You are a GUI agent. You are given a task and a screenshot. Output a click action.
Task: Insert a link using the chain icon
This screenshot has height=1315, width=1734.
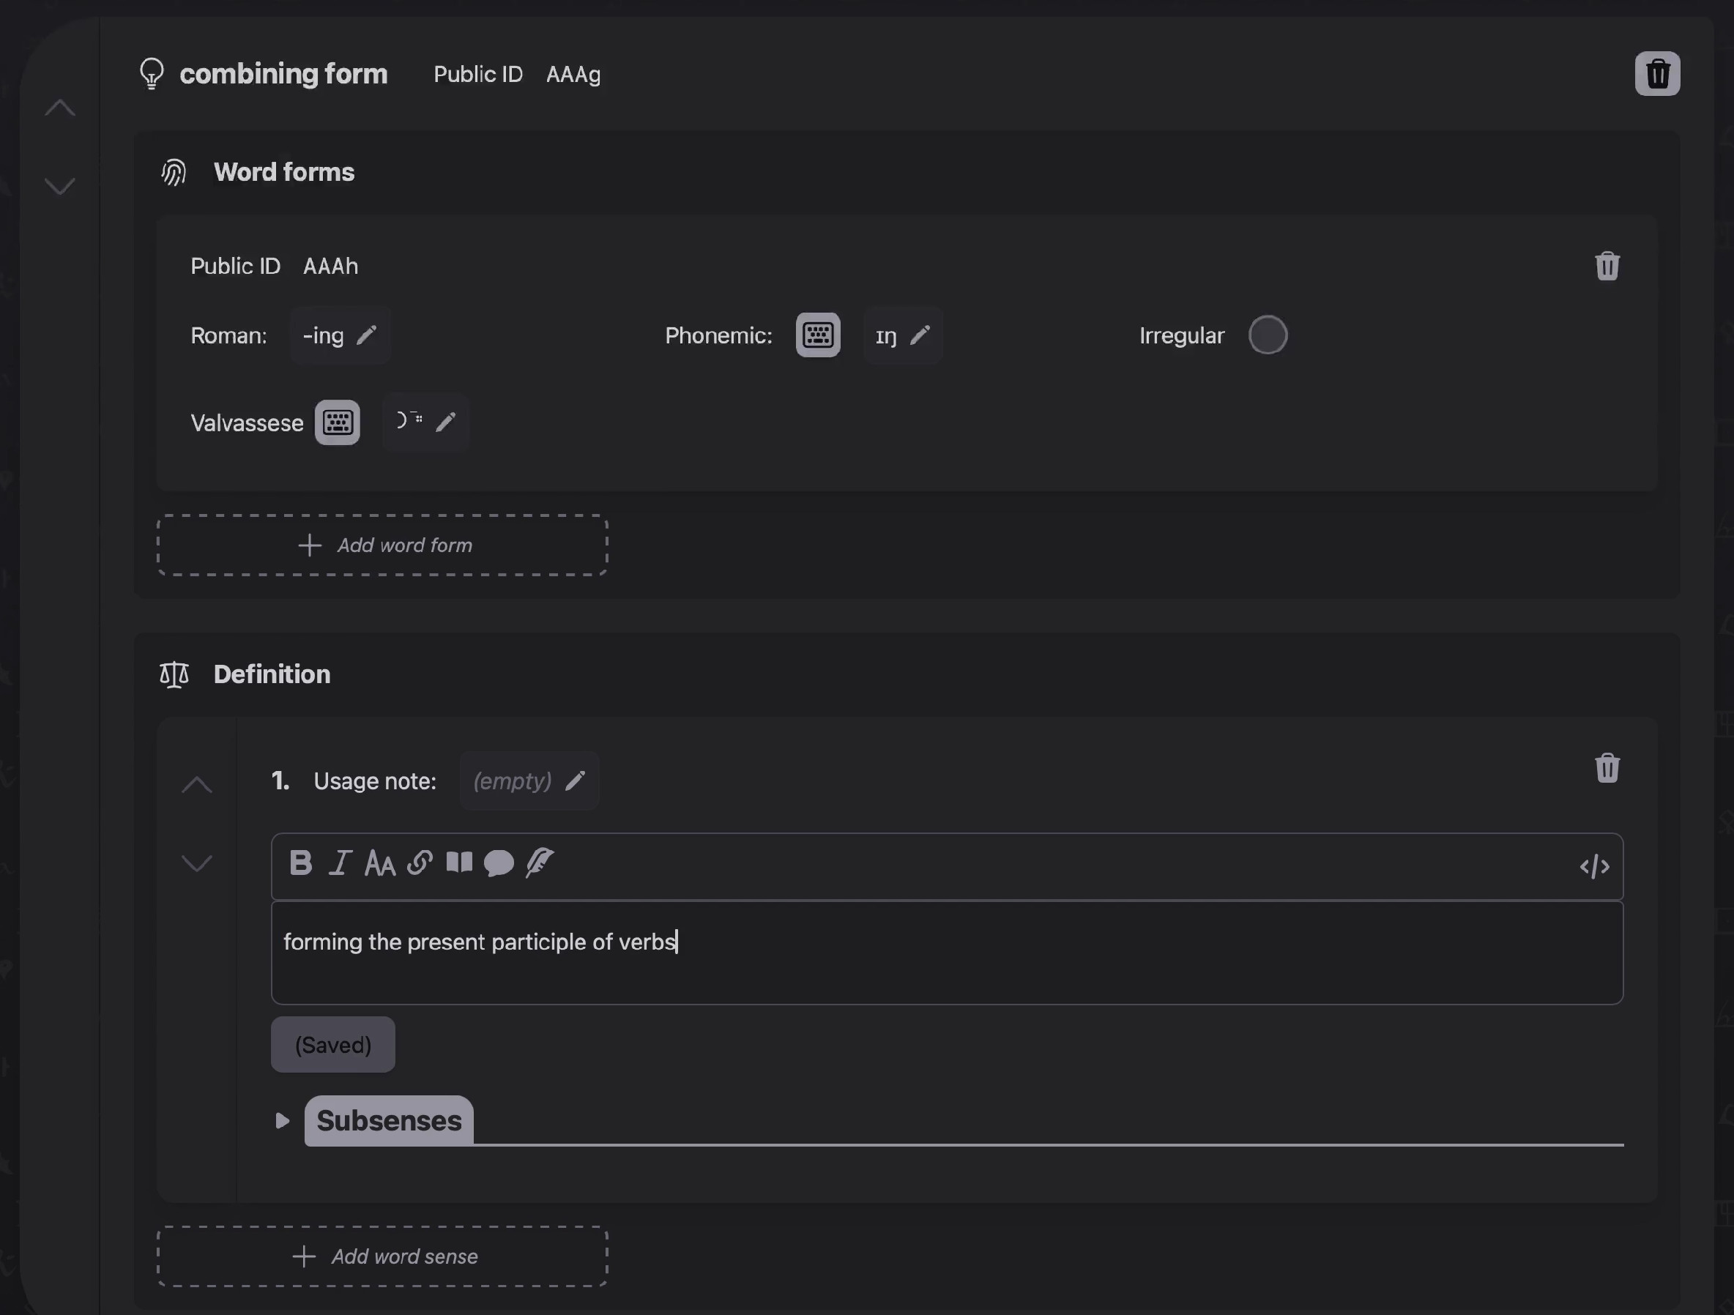(x=420, y=863)
